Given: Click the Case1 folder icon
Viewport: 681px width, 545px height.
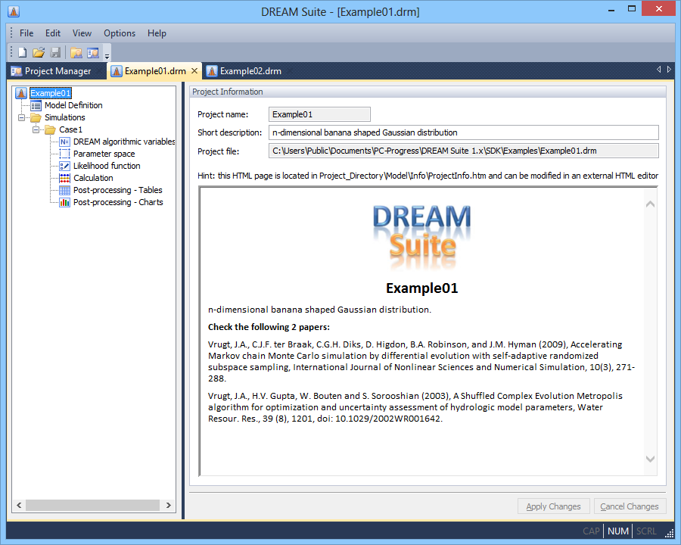Looking at the screenshot, I should [51, 129].
